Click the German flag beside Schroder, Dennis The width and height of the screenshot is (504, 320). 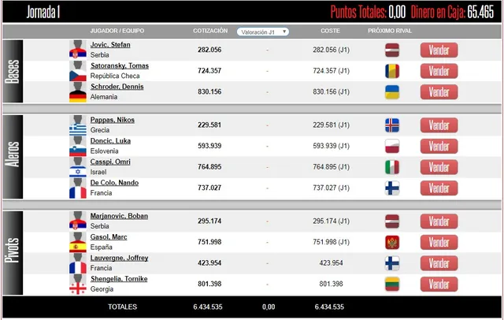(78, 96)
